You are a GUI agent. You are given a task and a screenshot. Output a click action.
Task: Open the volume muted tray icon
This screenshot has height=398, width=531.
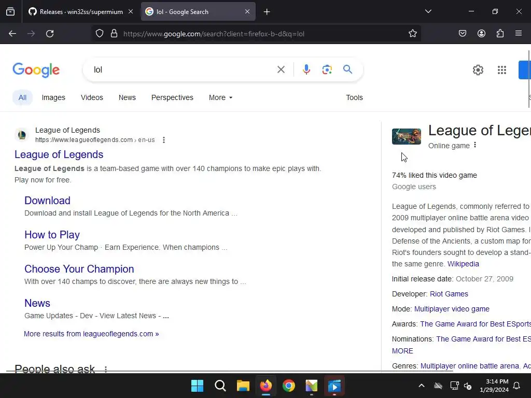468,386
